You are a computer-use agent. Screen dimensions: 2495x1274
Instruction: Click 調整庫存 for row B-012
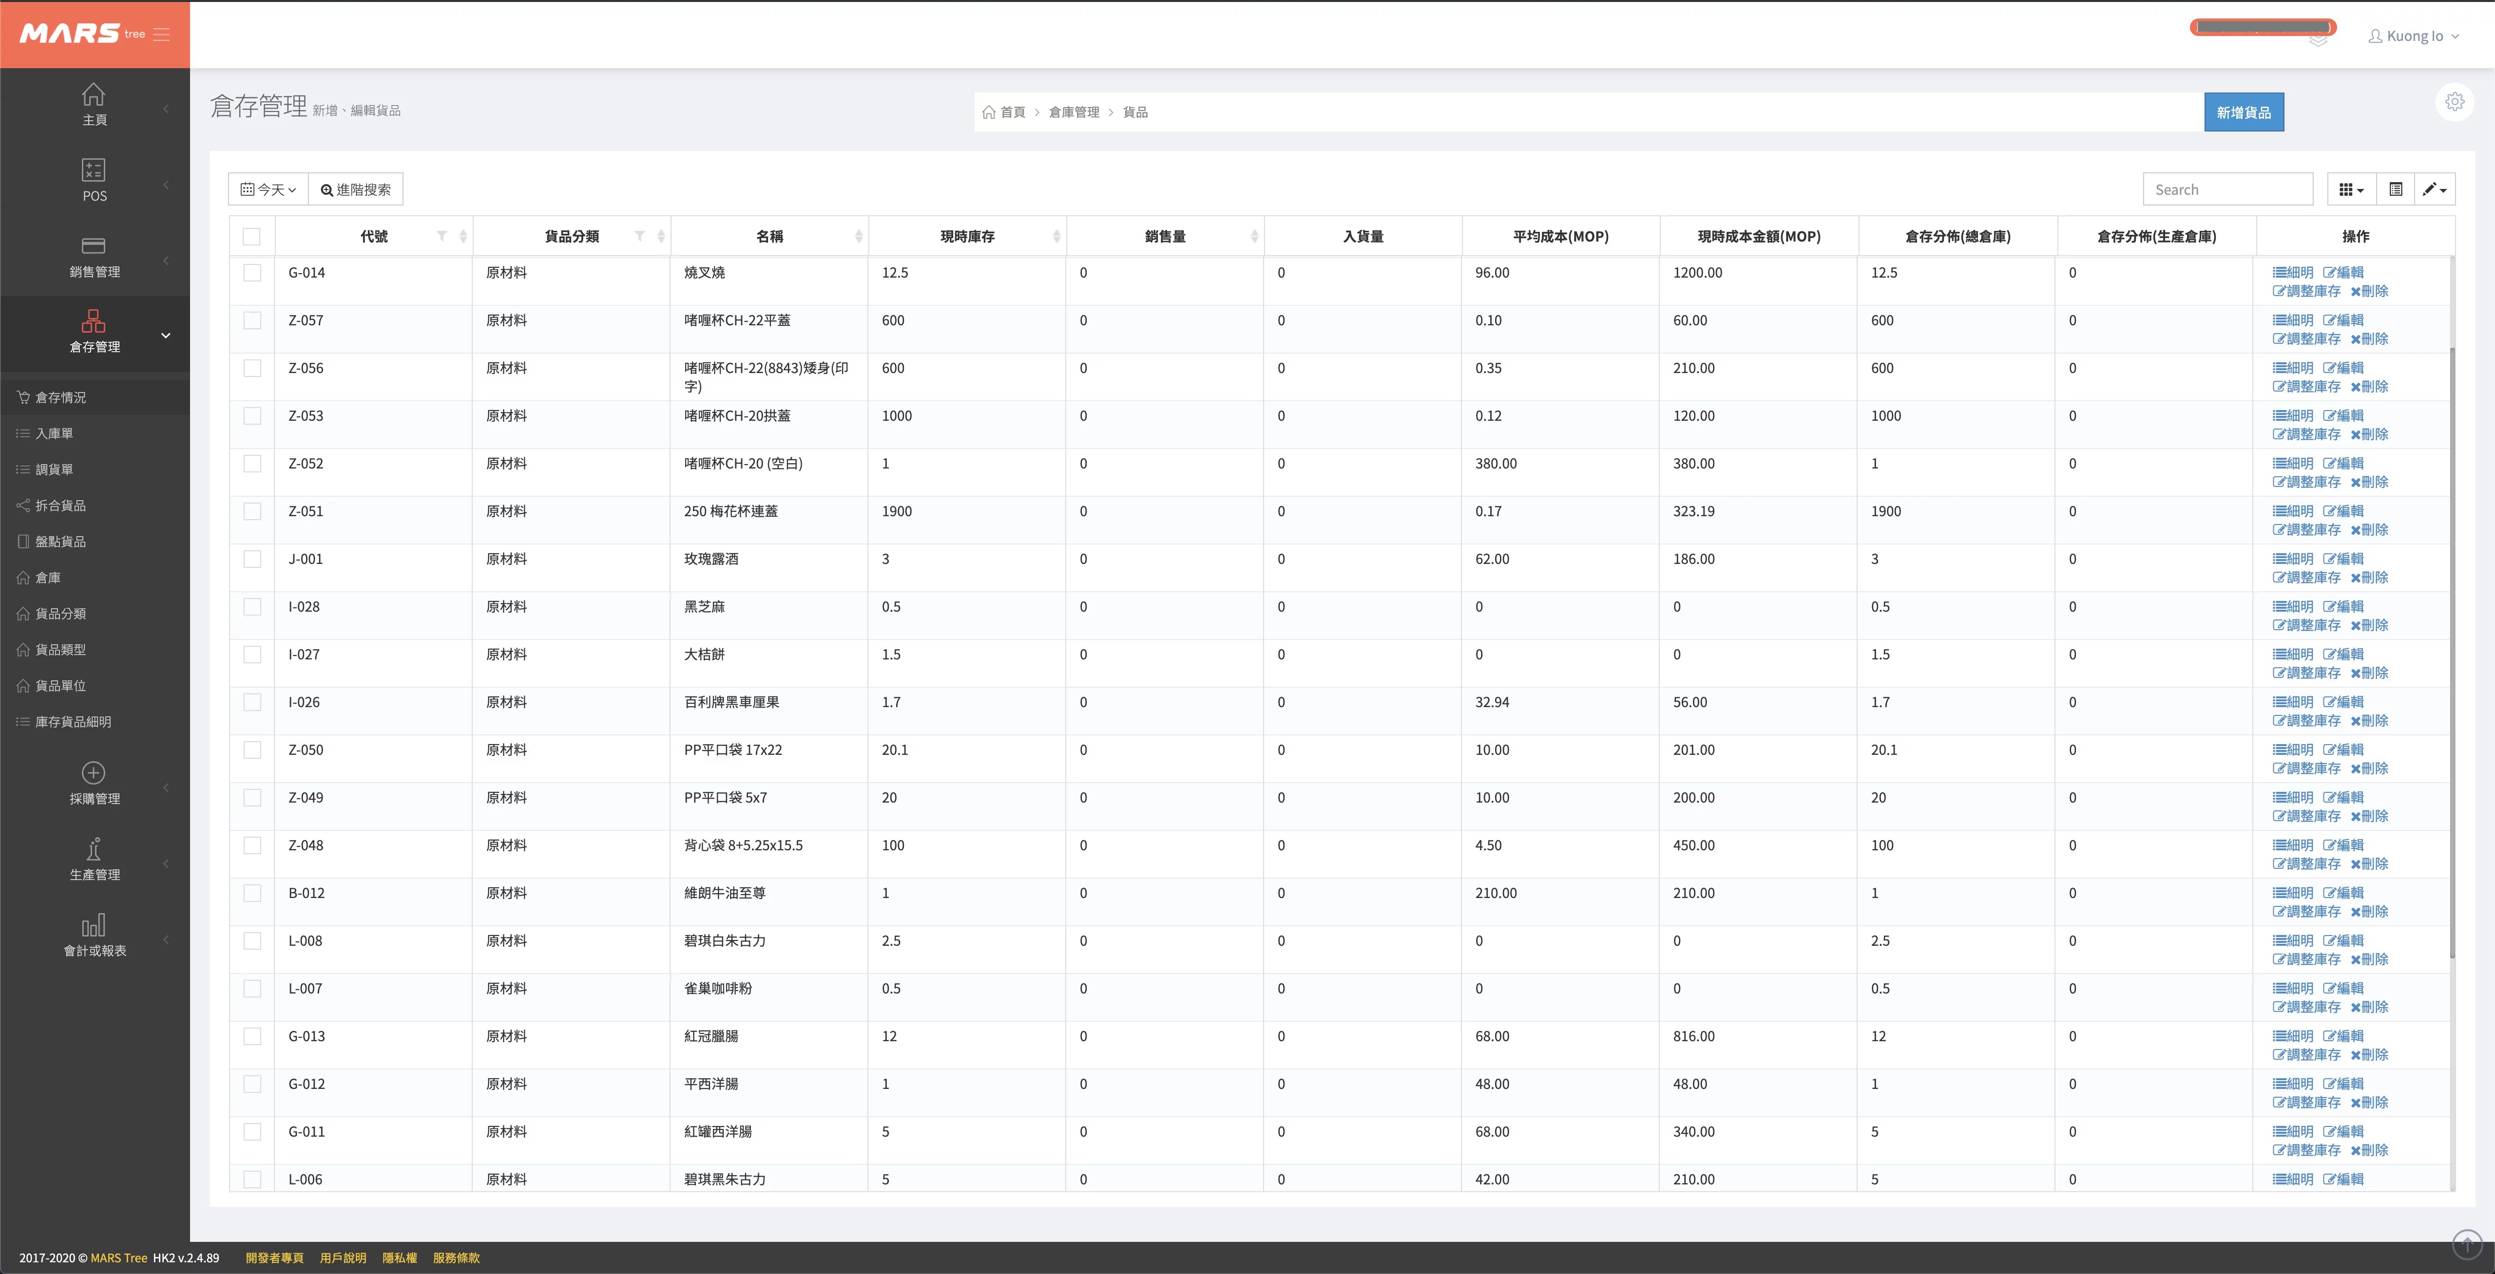click(2306, 911)
